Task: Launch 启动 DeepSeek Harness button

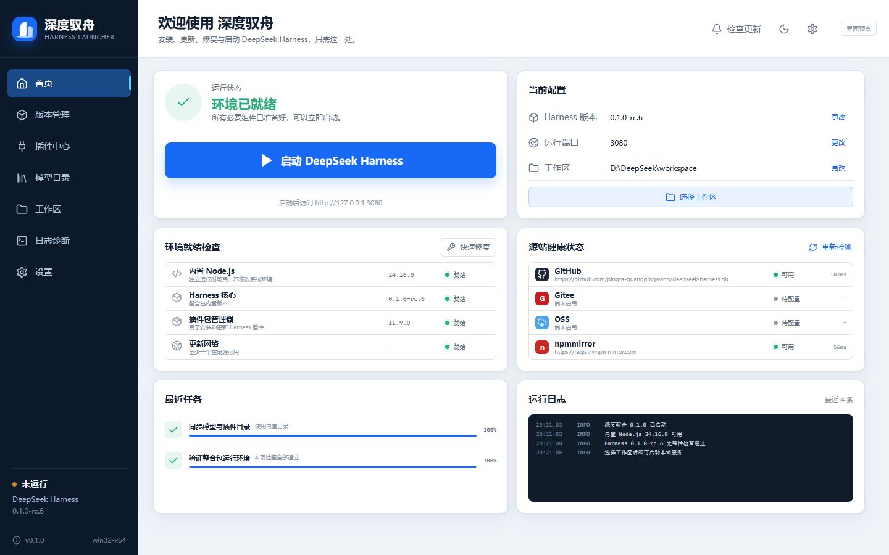Action: click(330, 160)
